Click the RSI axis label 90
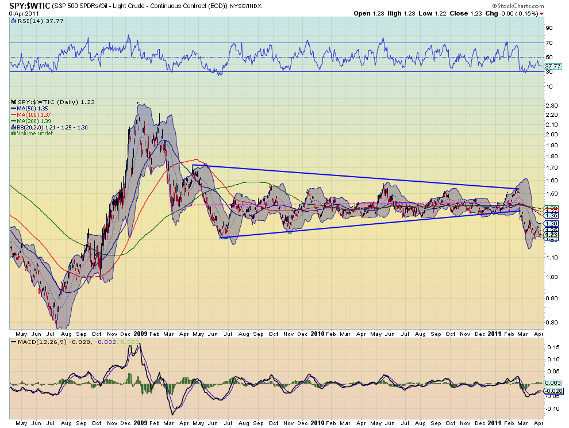 pos(549,28)
